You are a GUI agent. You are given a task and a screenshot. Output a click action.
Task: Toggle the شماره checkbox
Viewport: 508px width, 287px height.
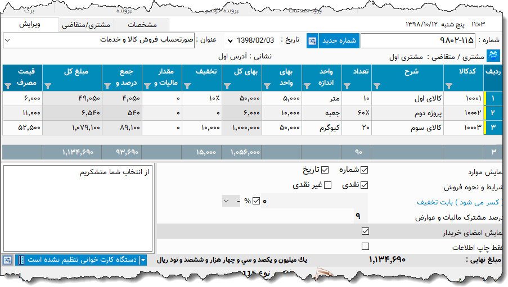(x=364, y=170)
